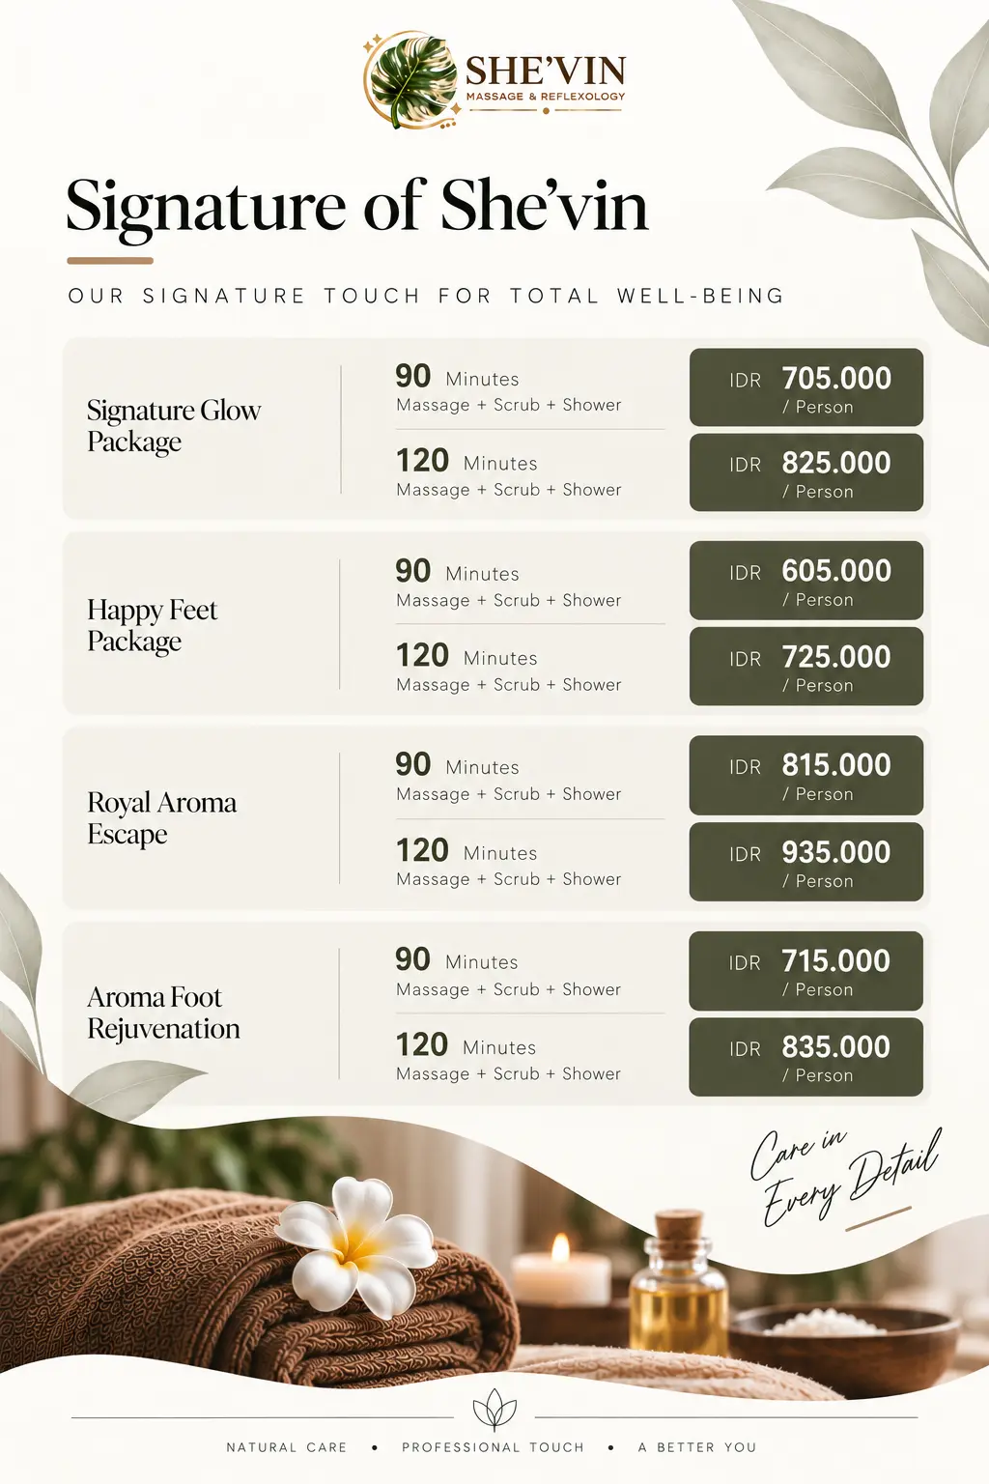Click the Royal Aroma Escape title
The width and height of the screenshot is (989, 1484).
tap(162, 818)
